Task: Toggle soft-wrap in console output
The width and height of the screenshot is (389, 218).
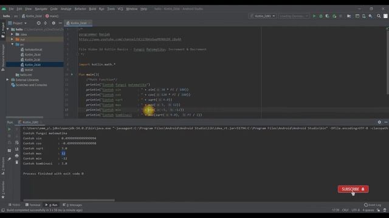Action: coord(17,143)
